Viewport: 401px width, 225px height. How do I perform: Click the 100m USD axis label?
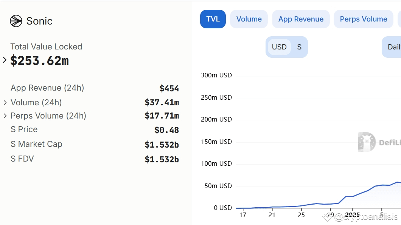[216, 163]
